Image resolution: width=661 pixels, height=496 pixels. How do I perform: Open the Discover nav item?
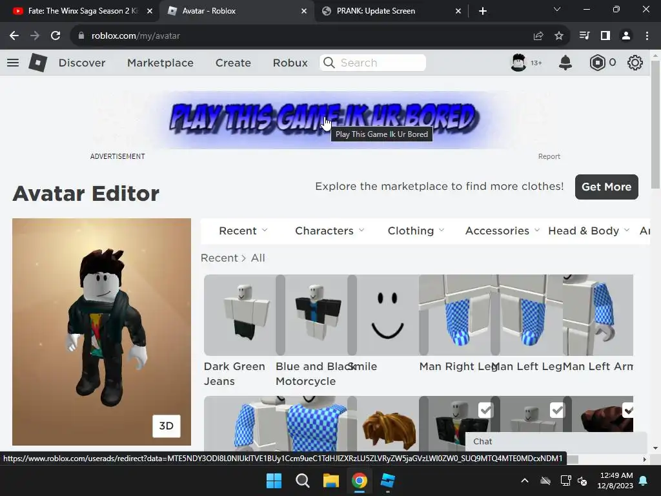(82, 63)
